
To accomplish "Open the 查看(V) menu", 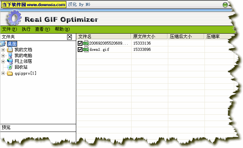I will pyautogui.click(x=43, y=29).
